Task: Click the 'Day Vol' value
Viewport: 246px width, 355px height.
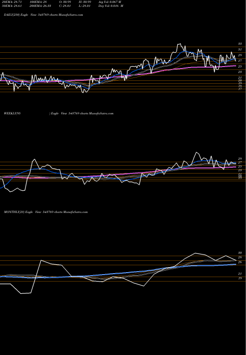Action: point(111,6)
